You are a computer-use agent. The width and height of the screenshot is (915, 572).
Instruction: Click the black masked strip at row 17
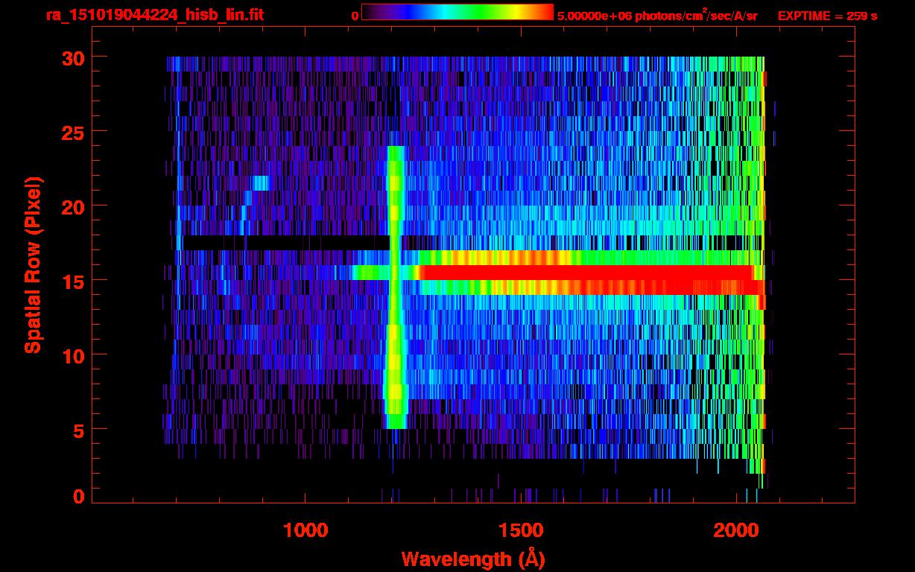click(286, 243)
